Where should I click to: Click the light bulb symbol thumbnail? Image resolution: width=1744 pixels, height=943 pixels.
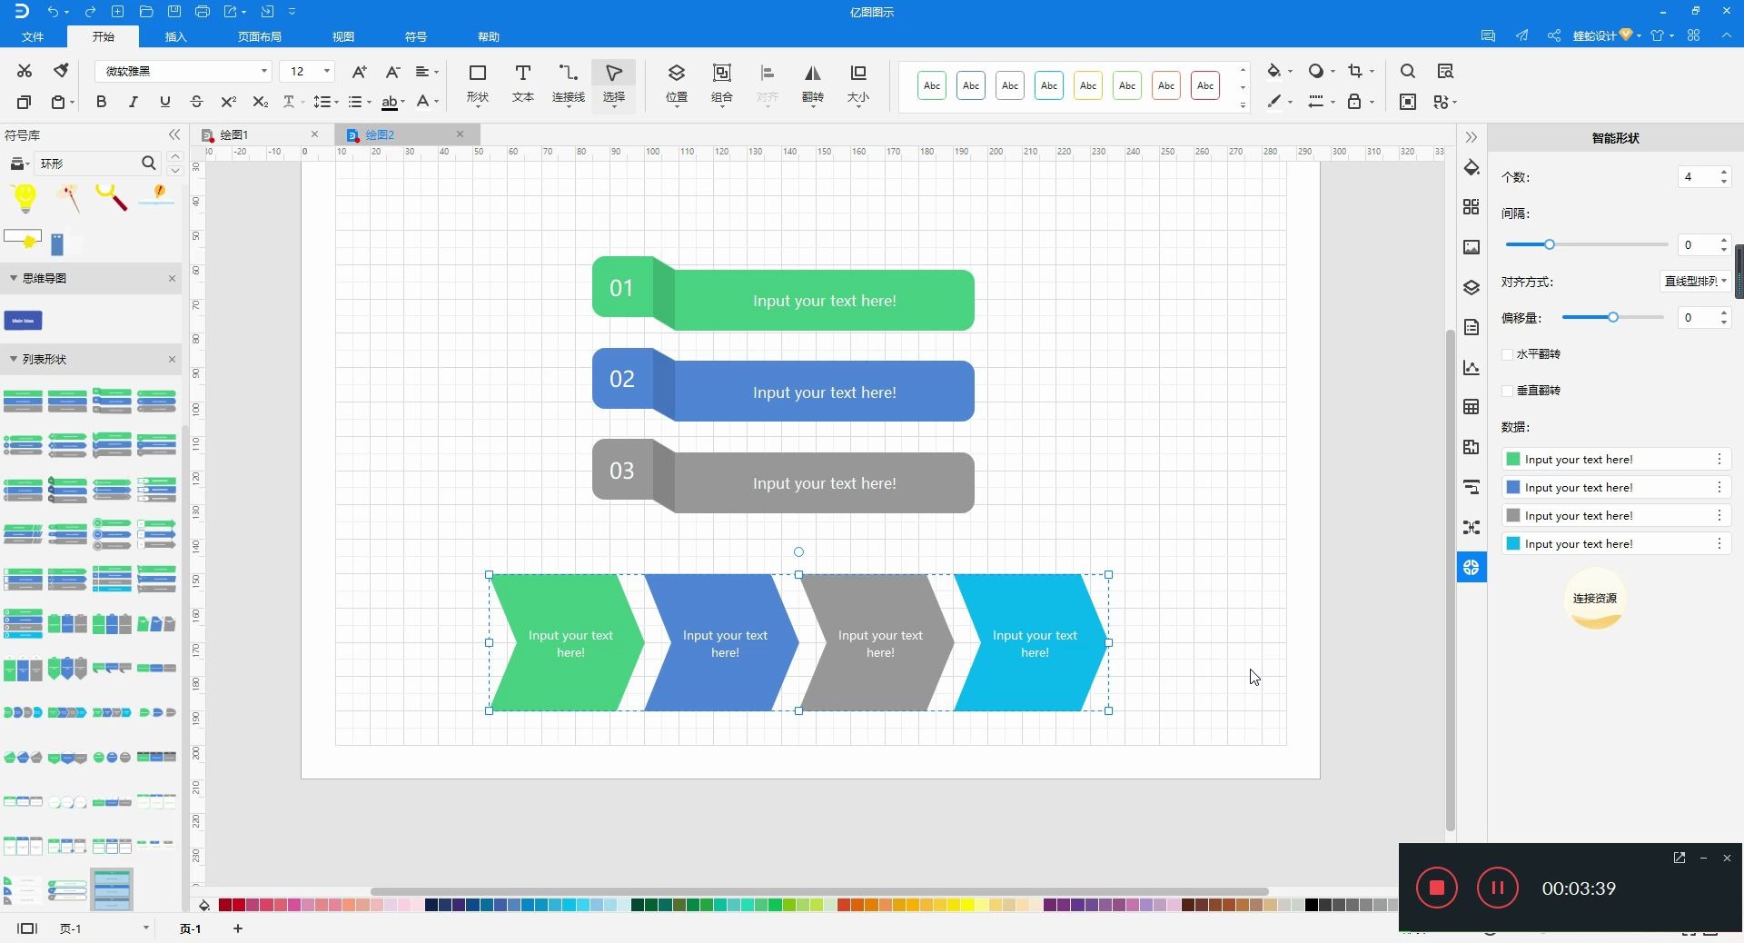[25, 196]
